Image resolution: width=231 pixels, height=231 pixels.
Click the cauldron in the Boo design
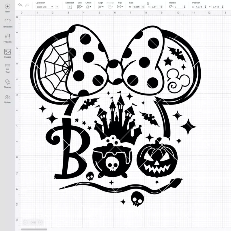point(112,157)
